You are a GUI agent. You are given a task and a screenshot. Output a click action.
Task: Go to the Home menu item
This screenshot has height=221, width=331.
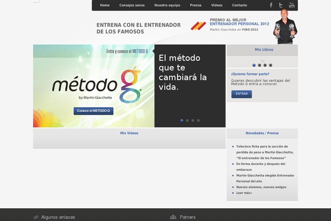click(105, 6)
